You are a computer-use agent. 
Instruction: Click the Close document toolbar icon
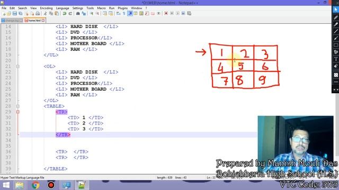(27, 14)
